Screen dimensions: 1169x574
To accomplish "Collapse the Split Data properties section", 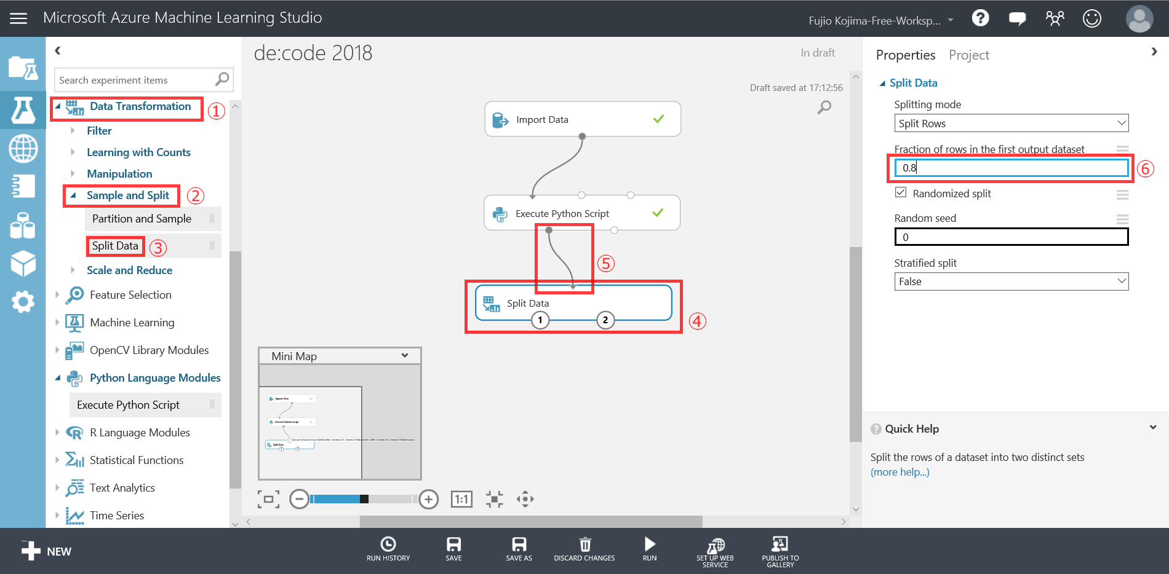I will [x=882, y=83].
